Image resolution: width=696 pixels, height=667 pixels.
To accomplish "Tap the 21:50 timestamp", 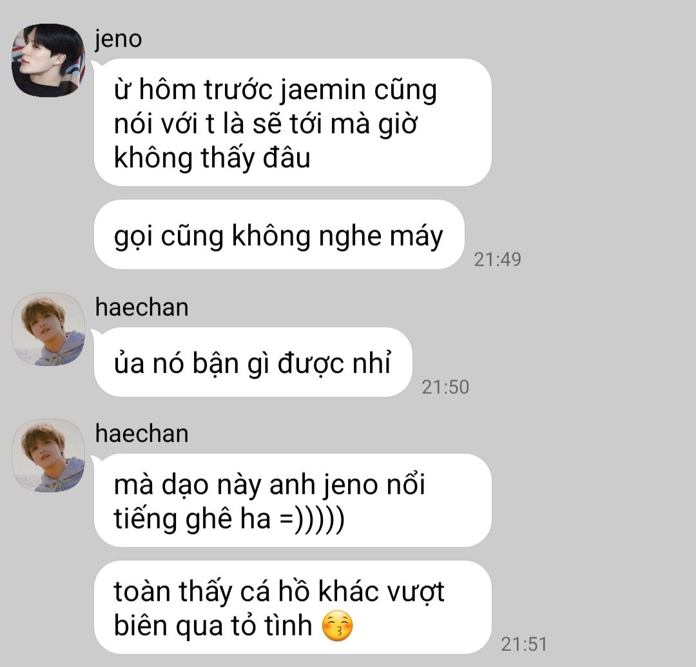I will pos(445,387).
